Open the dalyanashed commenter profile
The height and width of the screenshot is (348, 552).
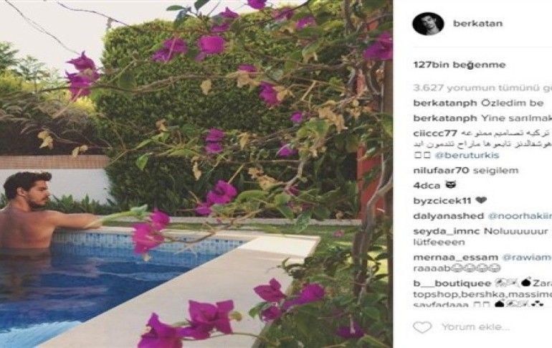point(449,216)
